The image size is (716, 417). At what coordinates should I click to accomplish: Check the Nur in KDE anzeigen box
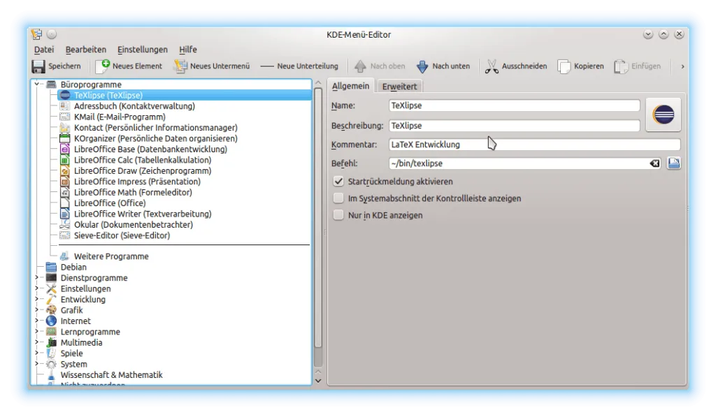tap(339, 215)
